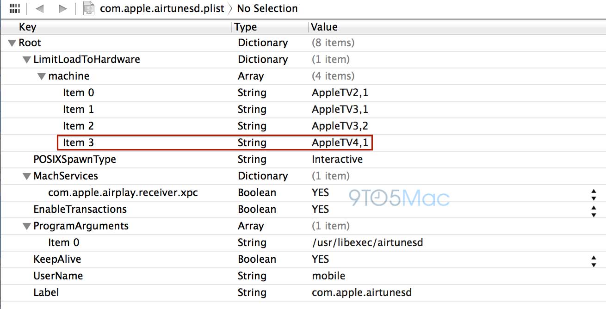
Task: Click the No Selection breadcrumb
Action: 267,8
